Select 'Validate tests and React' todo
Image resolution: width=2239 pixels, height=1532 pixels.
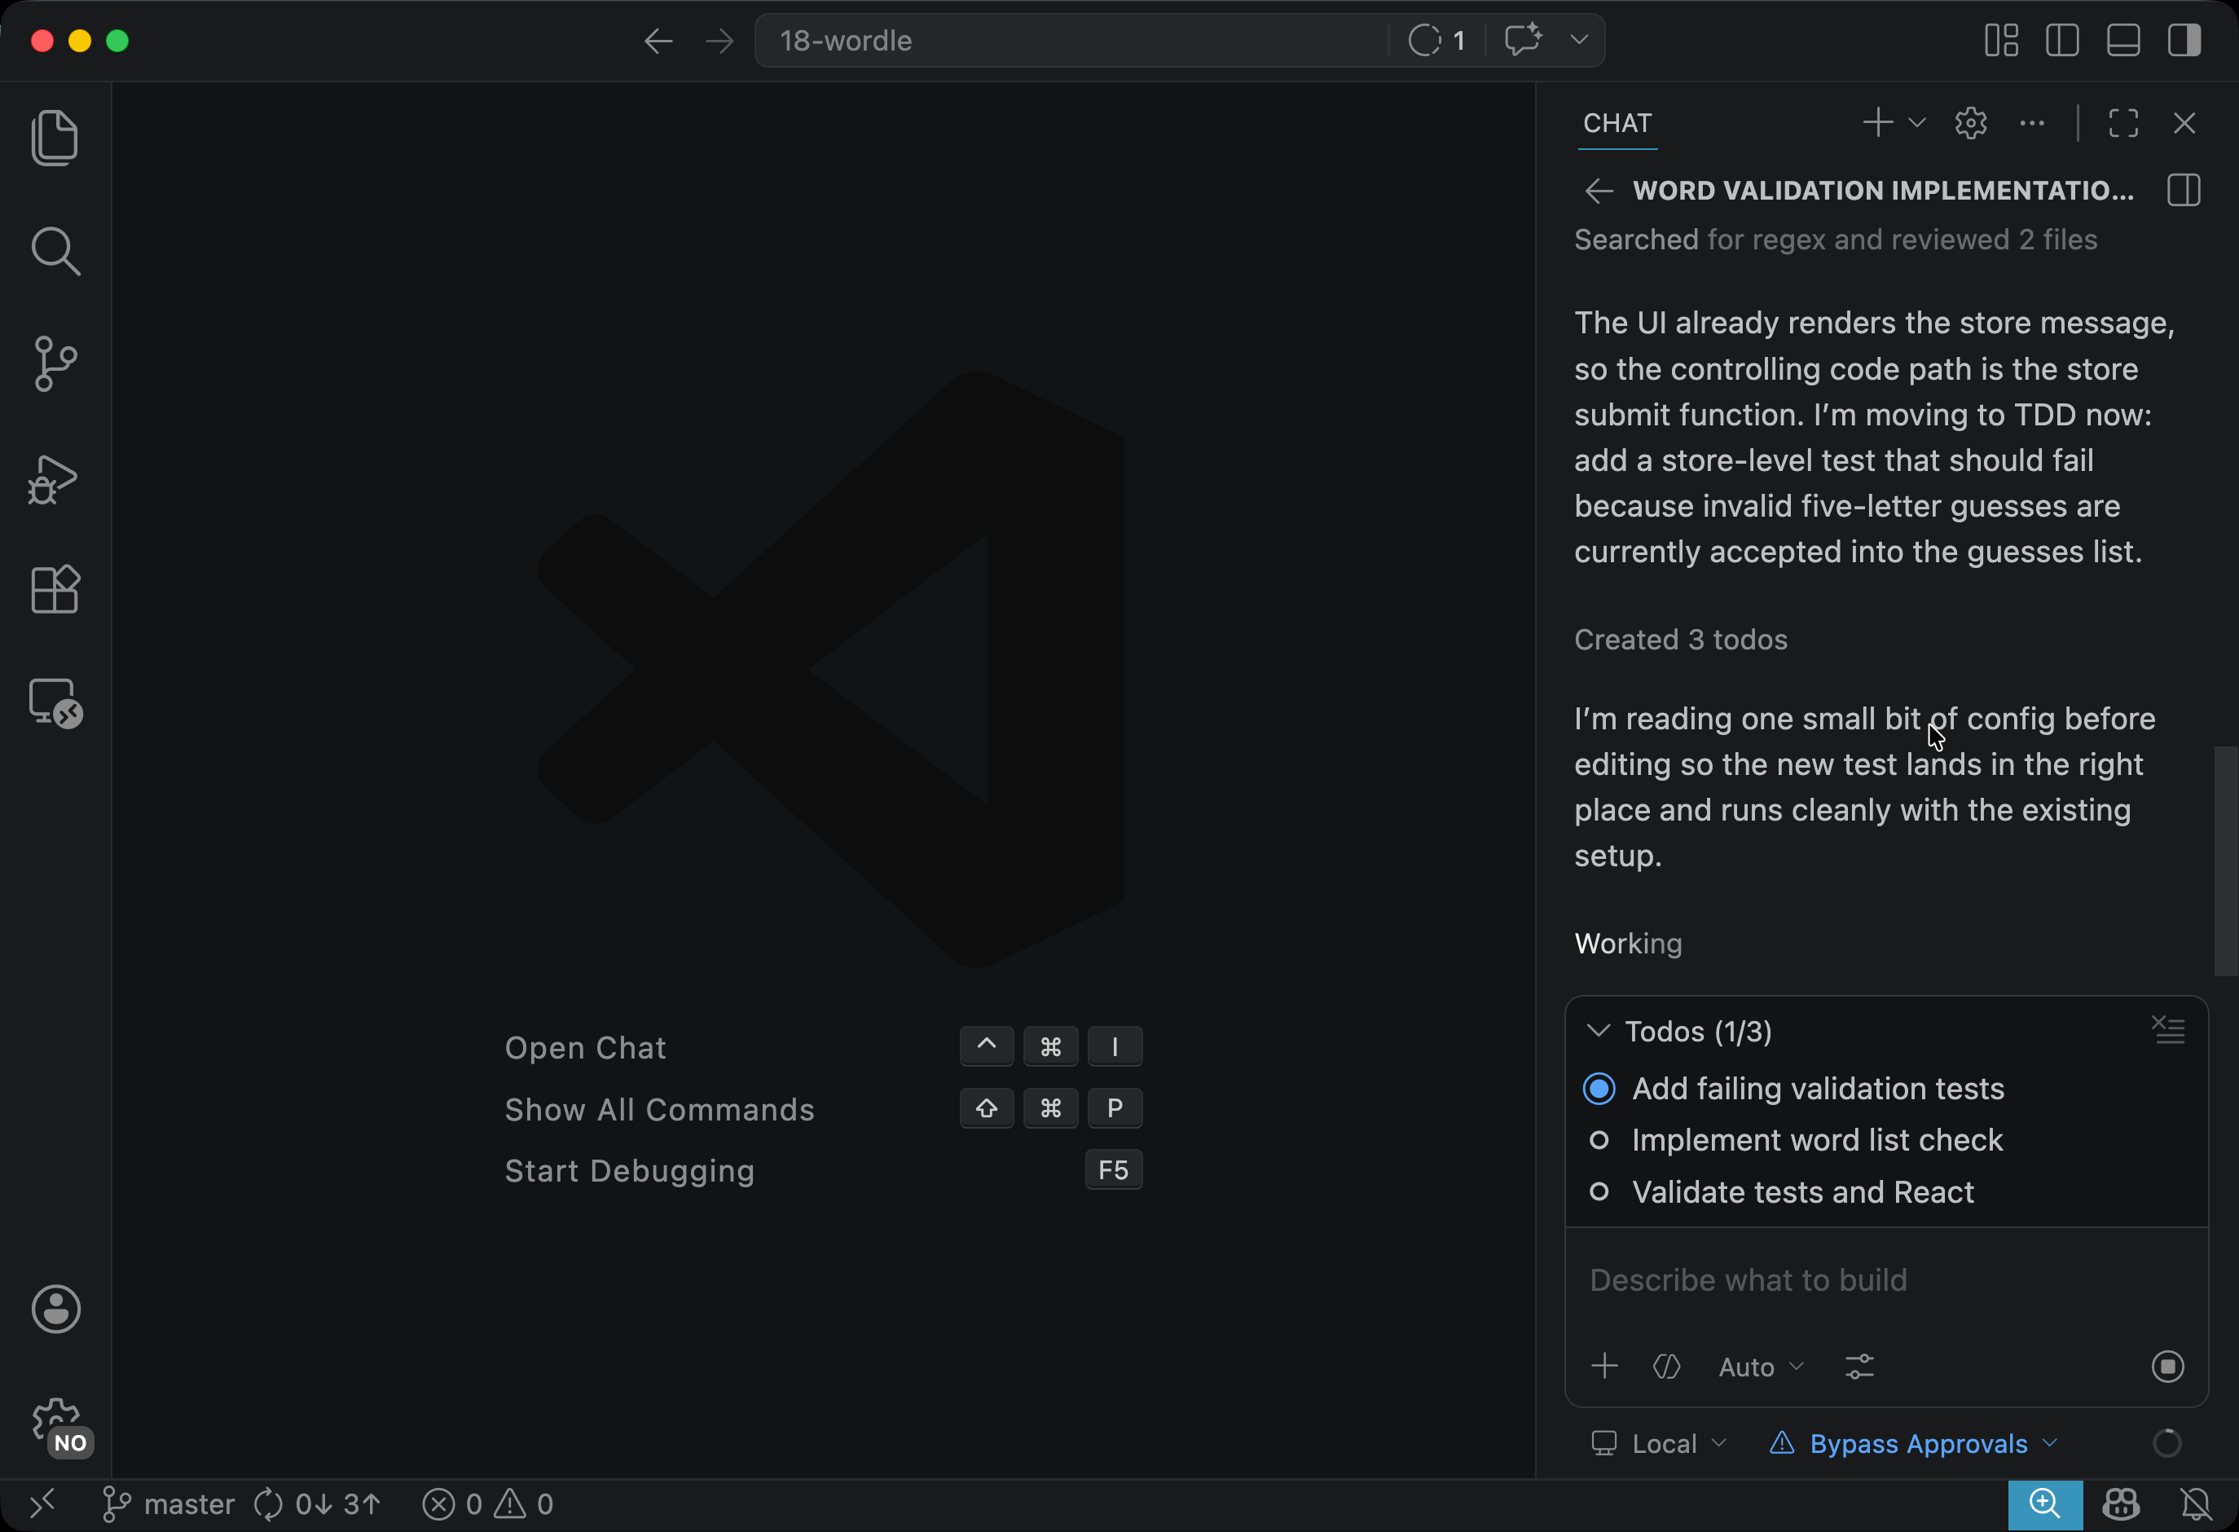click(1886, 1193)
